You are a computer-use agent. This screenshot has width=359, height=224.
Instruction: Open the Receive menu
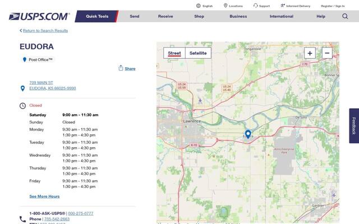click(165, 16)
